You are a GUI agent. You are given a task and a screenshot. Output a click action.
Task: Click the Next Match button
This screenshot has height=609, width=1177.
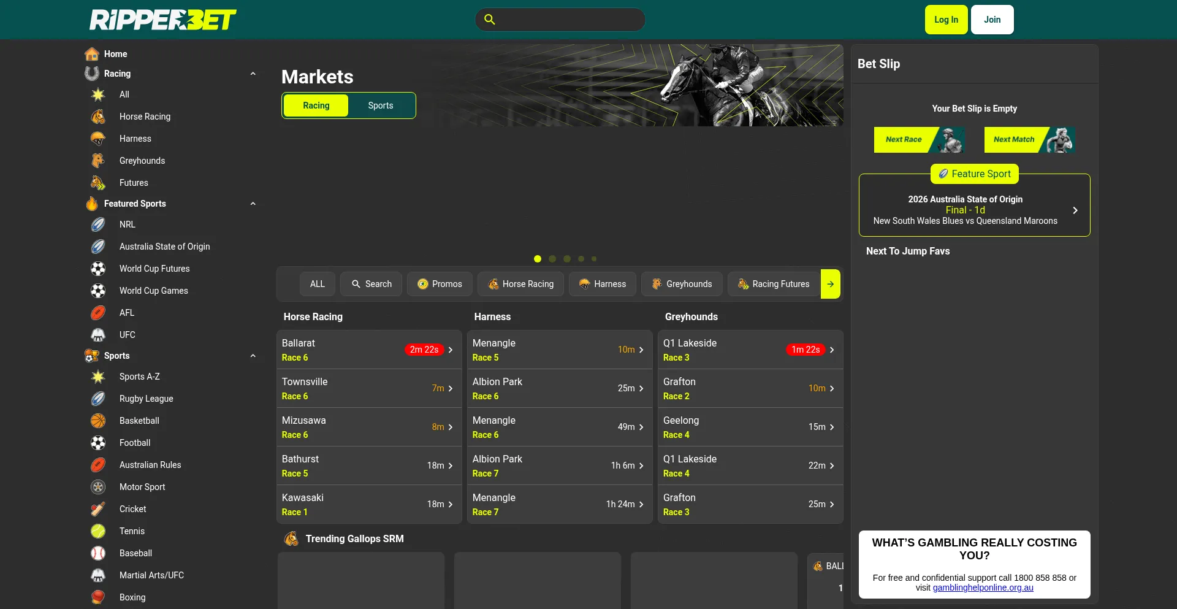(x=1030, y=140)
